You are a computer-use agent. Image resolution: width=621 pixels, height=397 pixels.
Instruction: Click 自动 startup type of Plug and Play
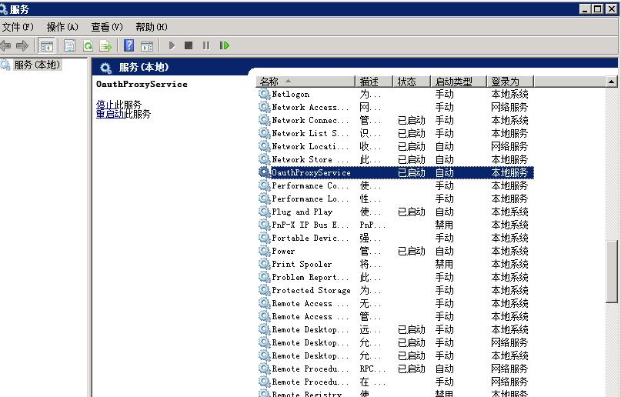[444, 212]
